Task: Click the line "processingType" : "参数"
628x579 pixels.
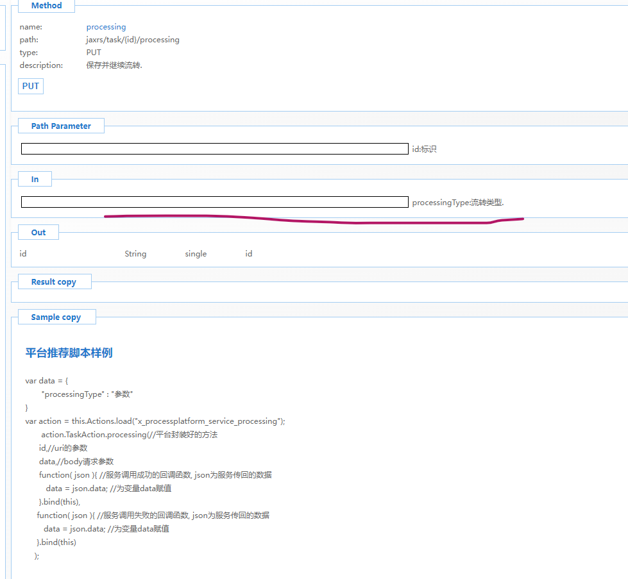Action: point(87,394)
